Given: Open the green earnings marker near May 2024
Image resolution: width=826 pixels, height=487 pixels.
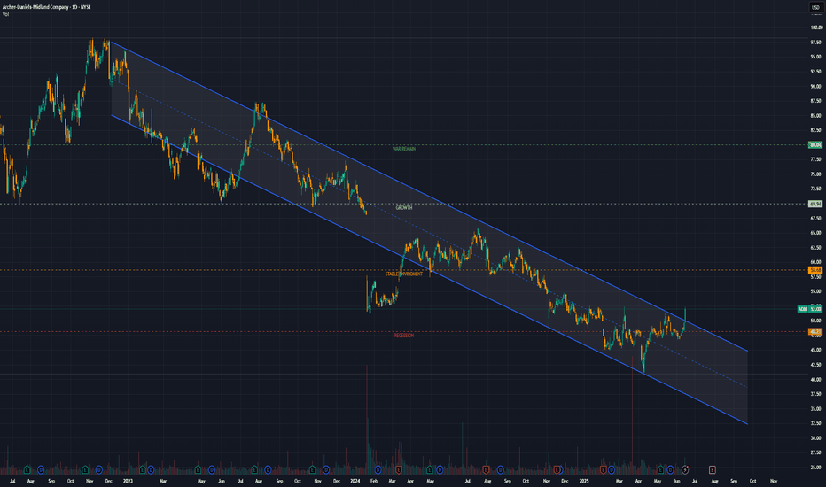Looking at the screenshot, I should (430, 469).
